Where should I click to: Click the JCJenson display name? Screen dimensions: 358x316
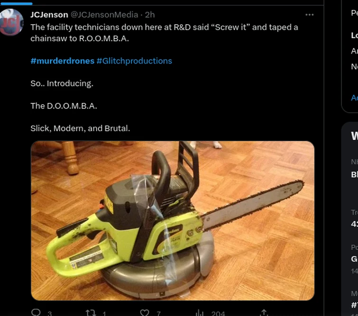(49, 15)
